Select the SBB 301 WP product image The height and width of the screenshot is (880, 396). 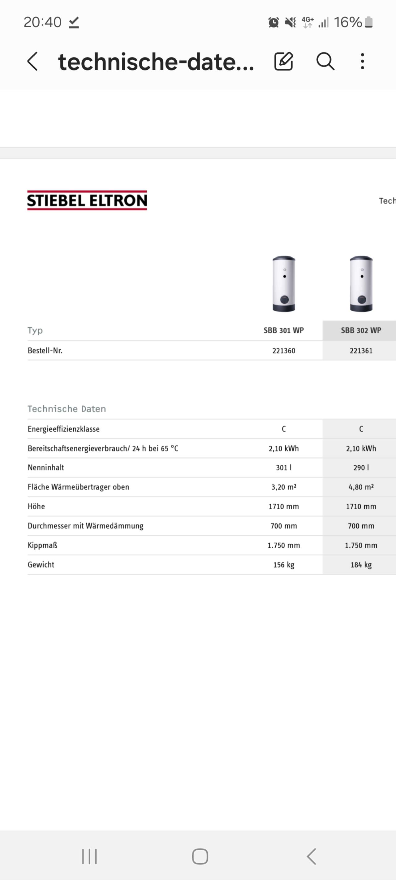click(x=284, y=283)
